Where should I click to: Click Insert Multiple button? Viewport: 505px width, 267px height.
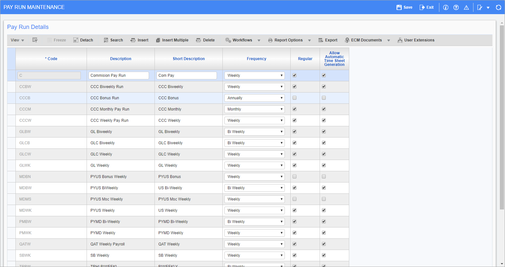tap(172, 40)
